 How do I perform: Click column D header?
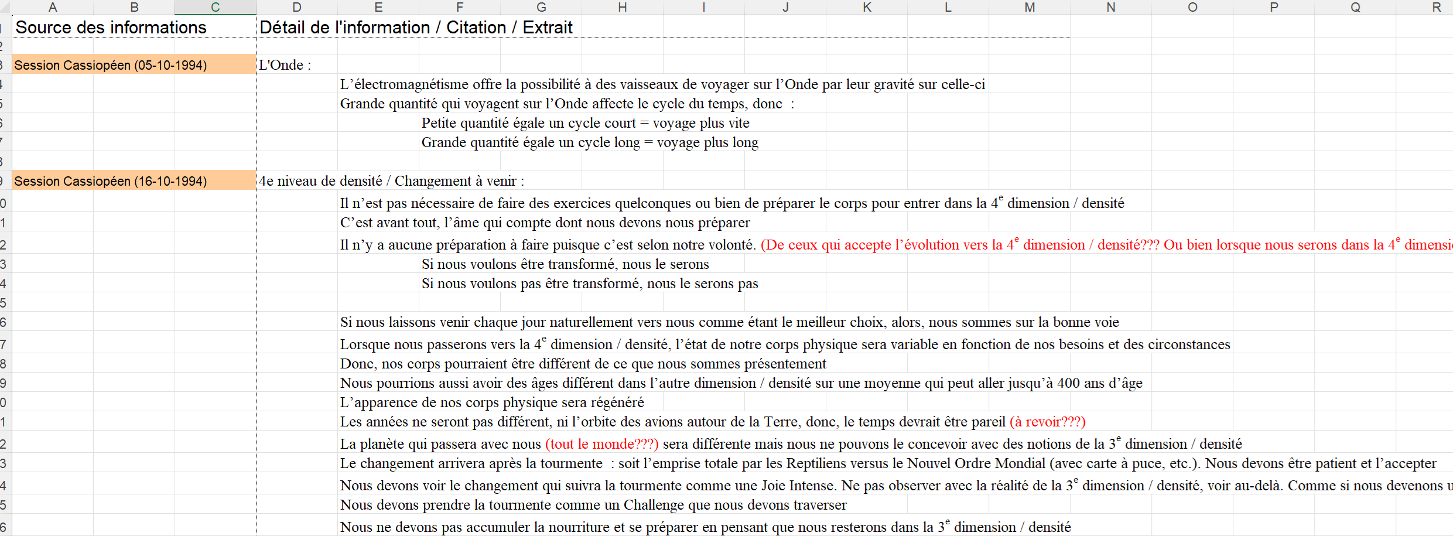296,7
